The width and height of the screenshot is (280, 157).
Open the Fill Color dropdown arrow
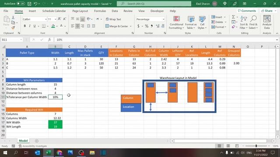[x=57, y=26]
